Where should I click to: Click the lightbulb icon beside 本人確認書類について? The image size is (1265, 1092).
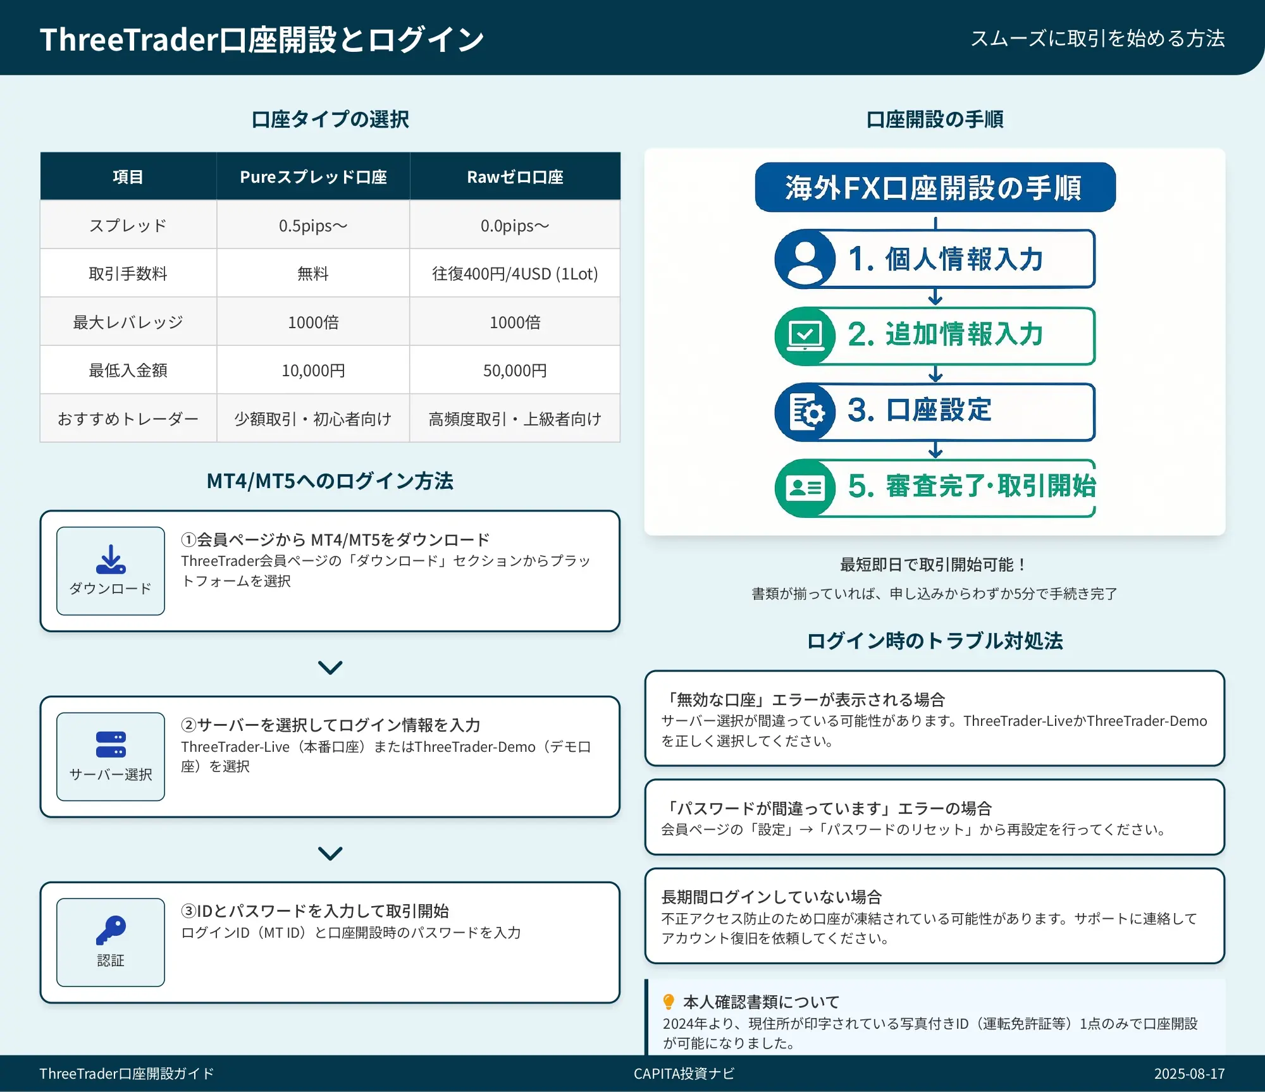point(669,1002)
